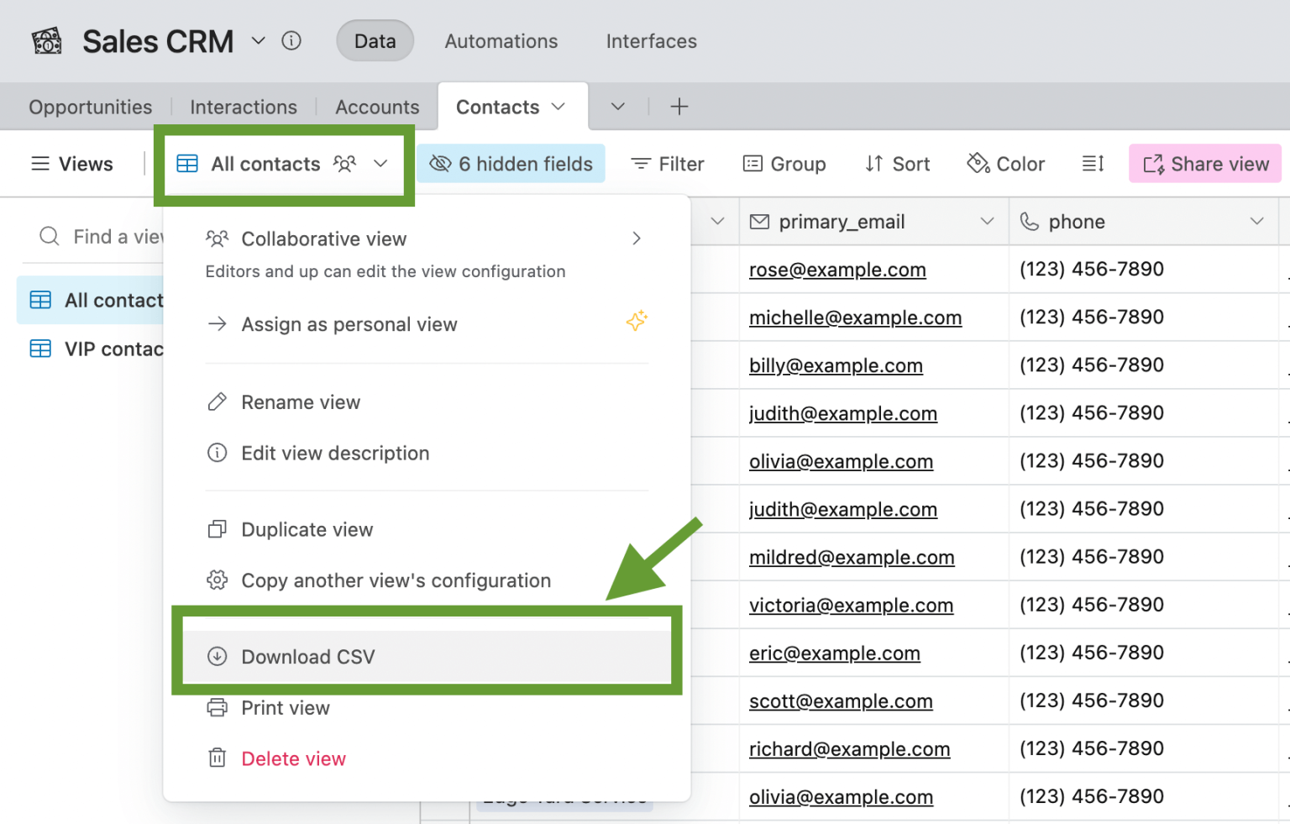
Task: Select Download CSV from the menu
Action: pyautogui.click(x=308, y=657)
